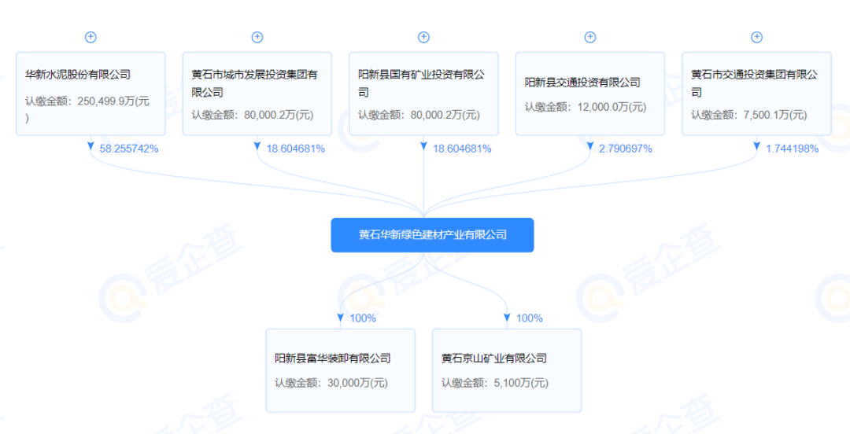Expand plus icon above 黄石市交通投资集团有限公司
Viewport: 850px width, 434px height.
click(756, 37)
